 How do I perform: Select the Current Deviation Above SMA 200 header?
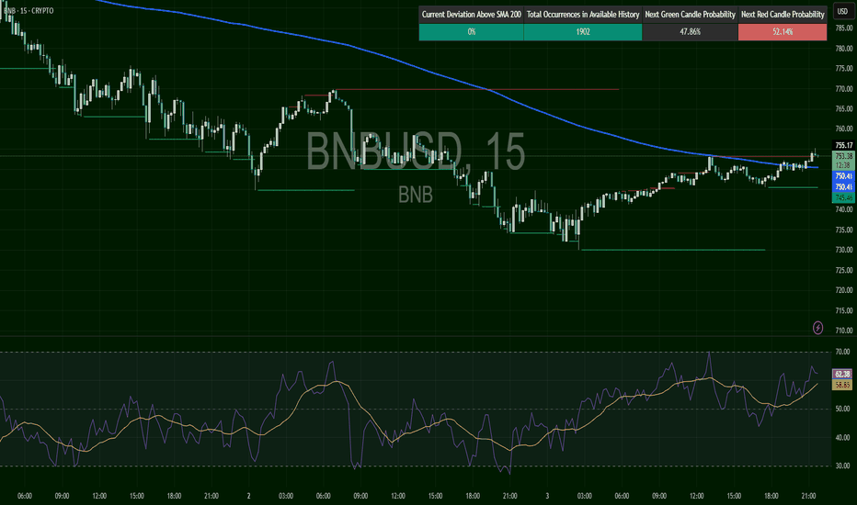point(471,14)
